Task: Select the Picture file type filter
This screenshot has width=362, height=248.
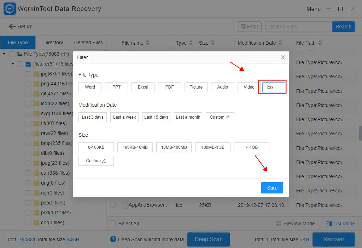Action: coord(196,87)
